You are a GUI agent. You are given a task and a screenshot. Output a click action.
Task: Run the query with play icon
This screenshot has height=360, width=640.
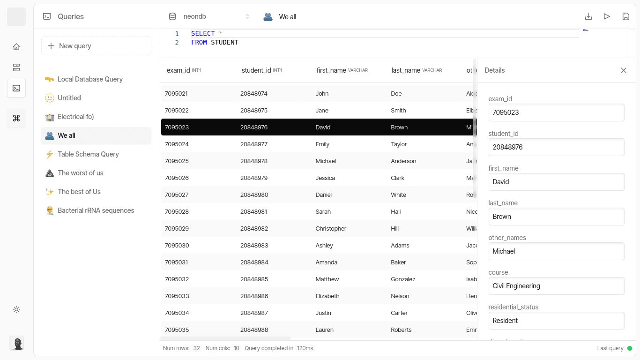coord(607,16)
